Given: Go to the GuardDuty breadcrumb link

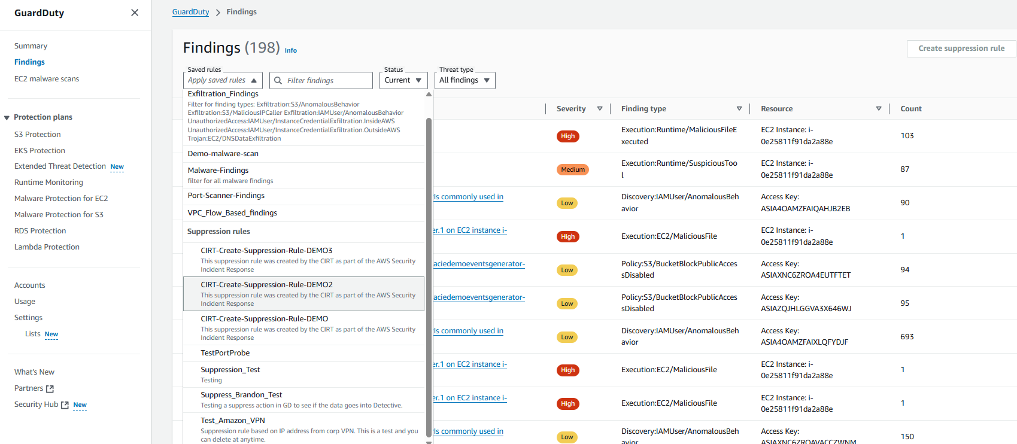Looking at the screenshot, I should click(190, 12).
